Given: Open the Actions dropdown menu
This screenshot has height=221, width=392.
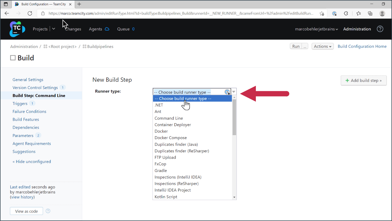Looking at the screenshot, I should [x=322, y=46].
